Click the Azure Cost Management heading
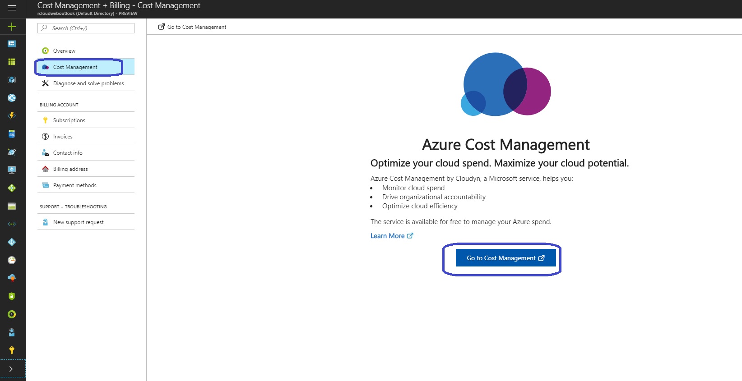Viewport: 742px width, 381px height. 505,145
